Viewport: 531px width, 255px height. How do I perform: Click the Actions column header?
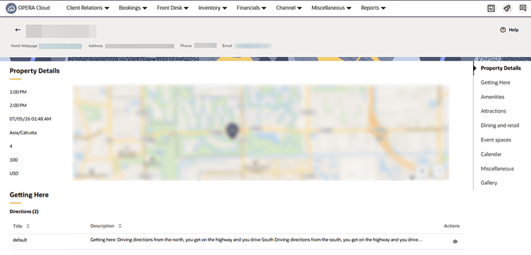452,226
